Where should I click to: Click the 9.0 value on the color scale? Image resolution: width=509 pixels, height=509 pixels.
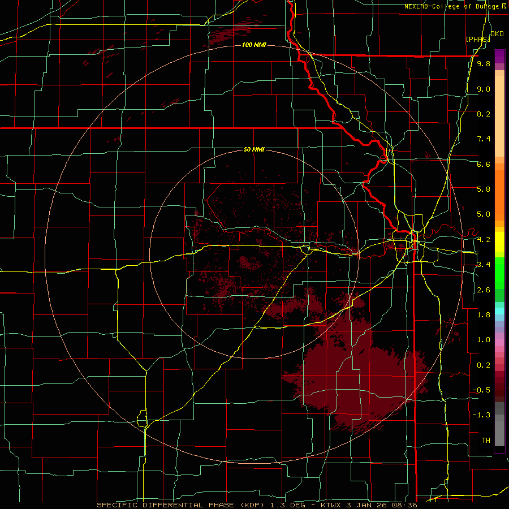(484, 89)
